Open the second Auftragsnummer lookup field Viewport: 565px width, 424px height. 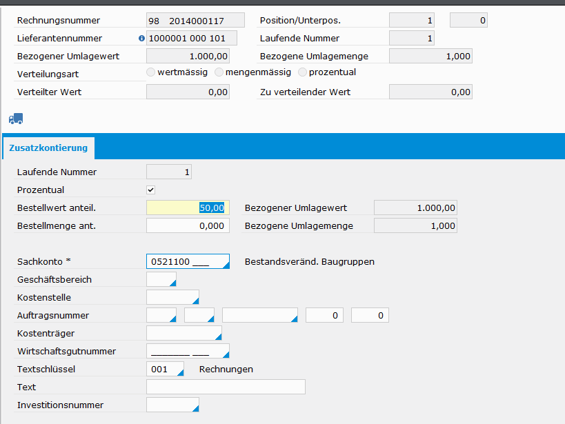coord(210,319)
